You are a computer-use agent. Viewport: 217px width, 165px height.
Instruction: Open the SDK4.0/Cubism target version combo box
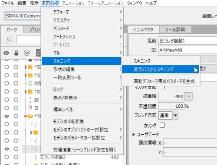(23, 16)
